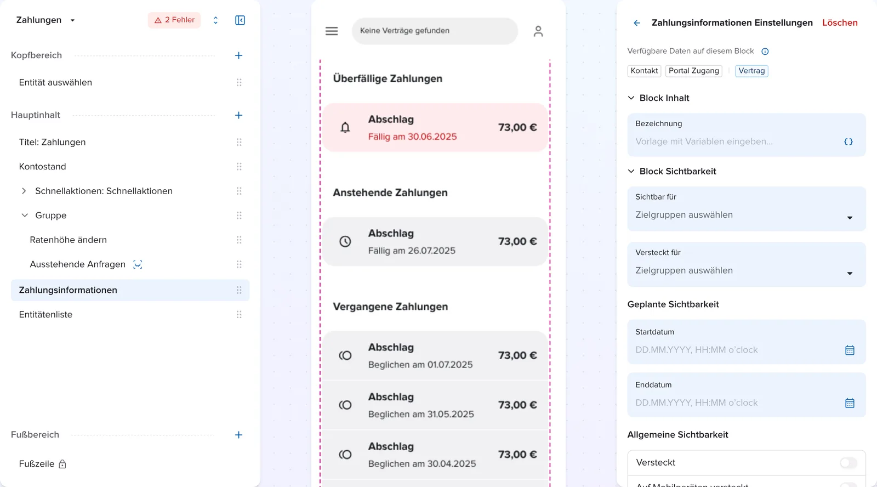Collapse the Gruppe tree item
Image resolution: width=877 pixels, height=487 pixels.
pos(25,216)
